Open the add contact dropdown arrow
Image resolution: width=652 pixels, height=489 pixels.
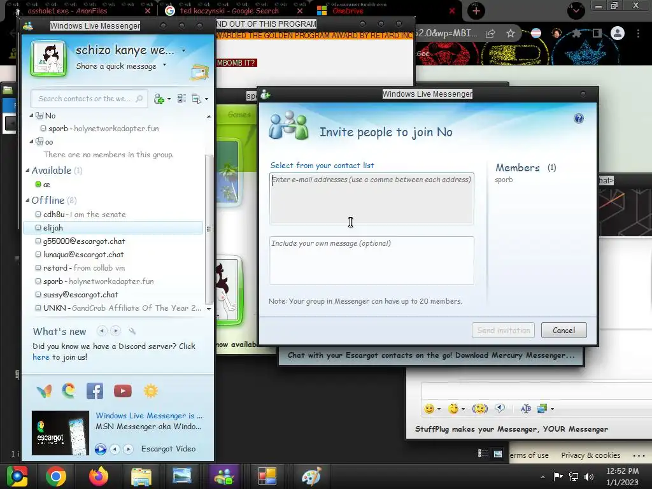click(169, 99)
